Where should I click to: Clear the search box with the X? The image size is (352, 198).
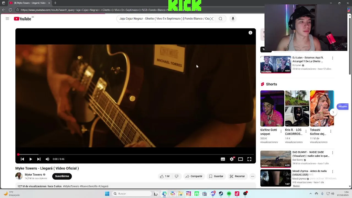click(212, 19)
